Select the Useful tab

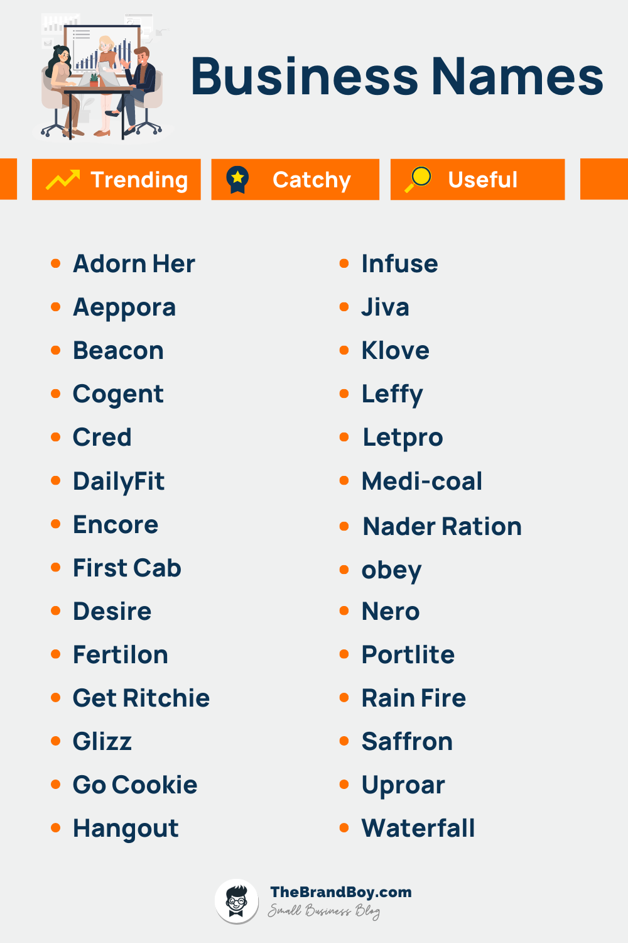click(477, 180)
